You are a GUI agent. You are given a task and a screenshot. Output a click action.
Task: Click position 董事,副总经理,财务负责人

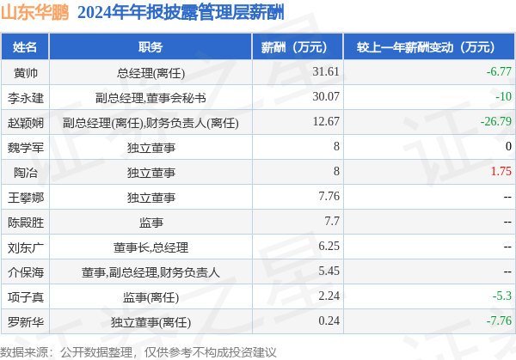(150, 272)
